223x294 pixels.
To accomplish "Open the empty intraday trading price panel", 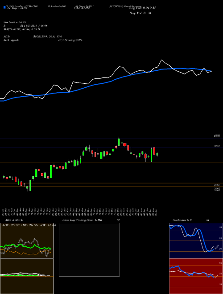I will click(x=89, y=249).
